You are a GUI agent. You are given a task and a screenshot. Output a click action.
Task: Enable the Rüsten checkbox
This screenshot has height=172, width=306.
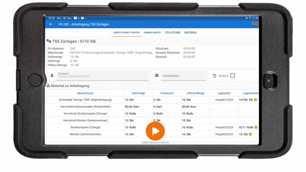pyautogui.click(x=233, y=75)
